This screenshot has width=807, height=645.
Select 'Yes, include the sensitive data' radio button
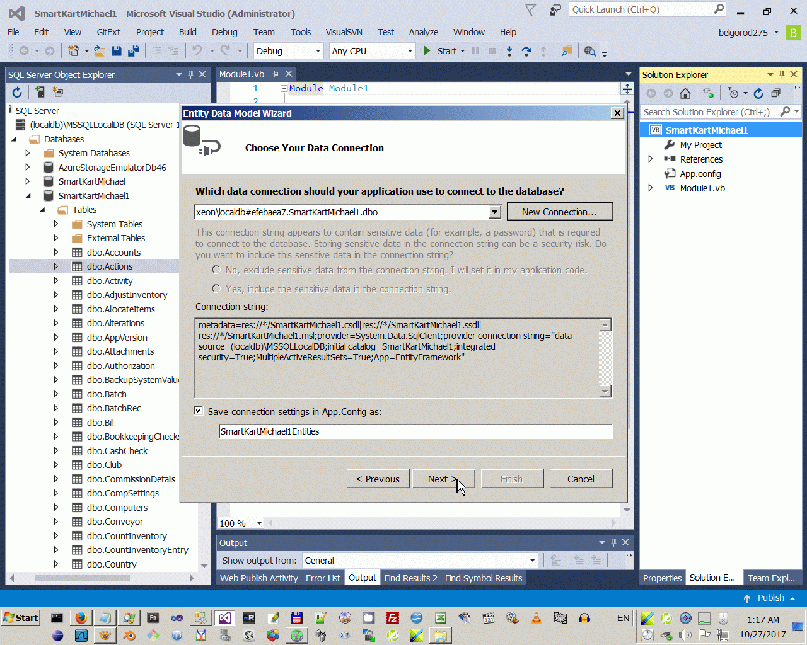pos(216,289)
